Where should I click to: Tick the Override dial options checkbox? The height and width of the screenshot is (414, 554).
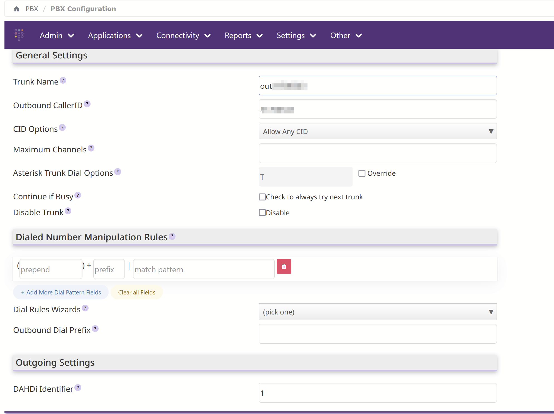point(362,173)
